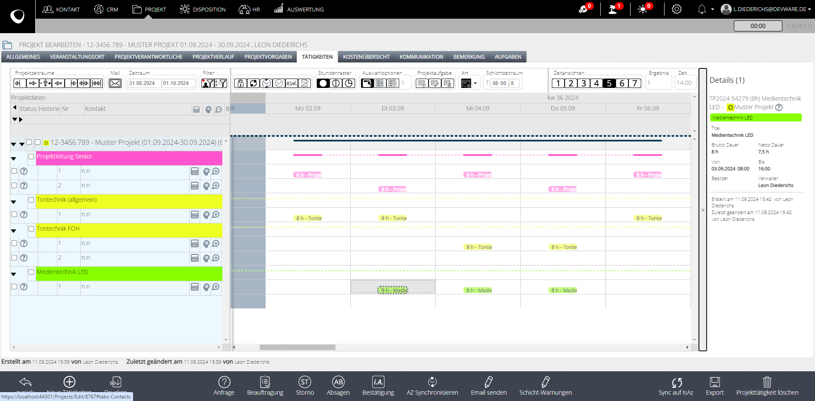Viewport: 815px width, 401px height.
Task: Open the Kostenübersicht tab
Action: [366, 57]
